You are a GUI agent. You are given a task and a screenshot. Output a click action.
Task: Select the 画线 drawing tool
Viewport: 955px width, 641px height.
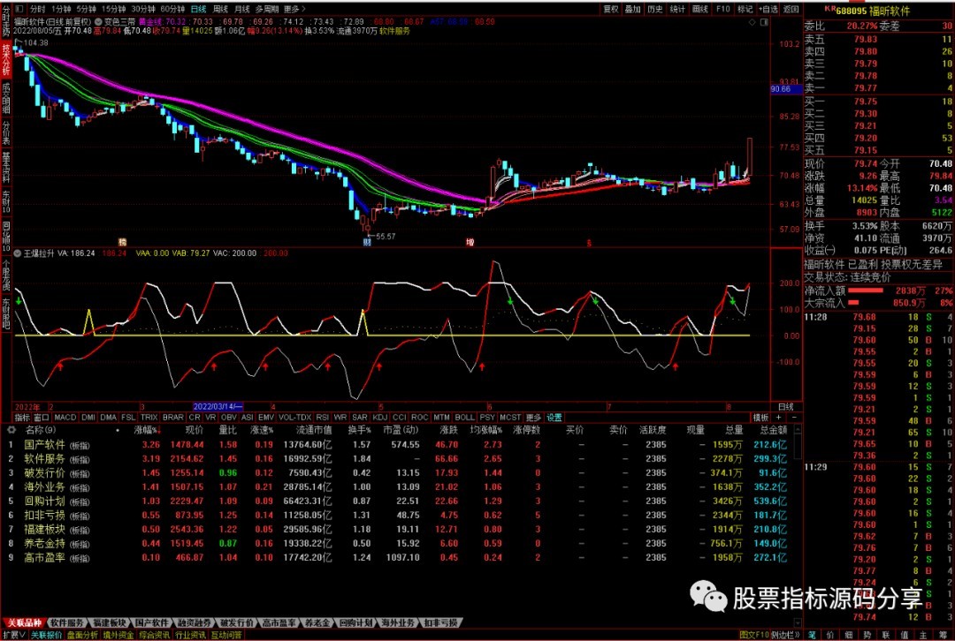click(701, 7)
